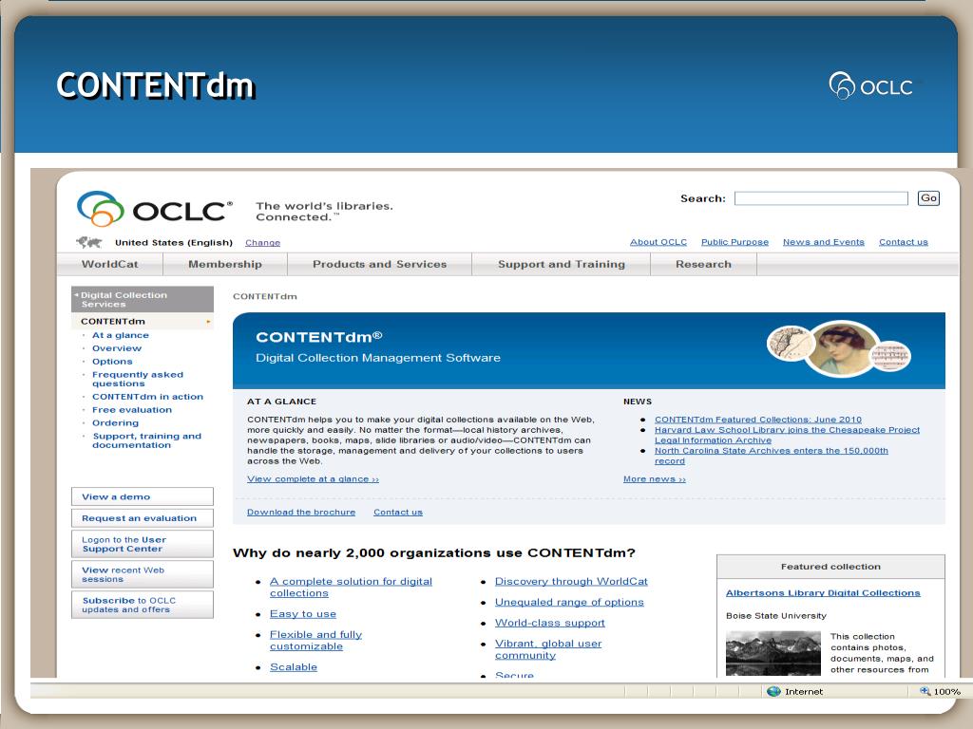This screenshot has height=729, width=973.
Task: Open View complete at a glance link
Action: click(313, 479)
